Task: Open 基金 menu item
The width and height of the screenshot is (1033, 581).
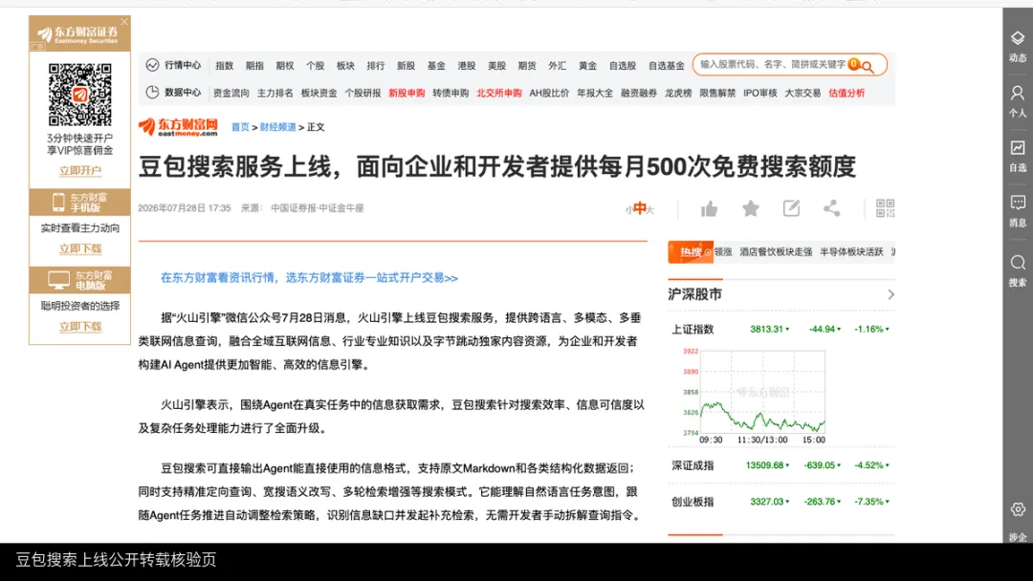Action: (436, 65)
